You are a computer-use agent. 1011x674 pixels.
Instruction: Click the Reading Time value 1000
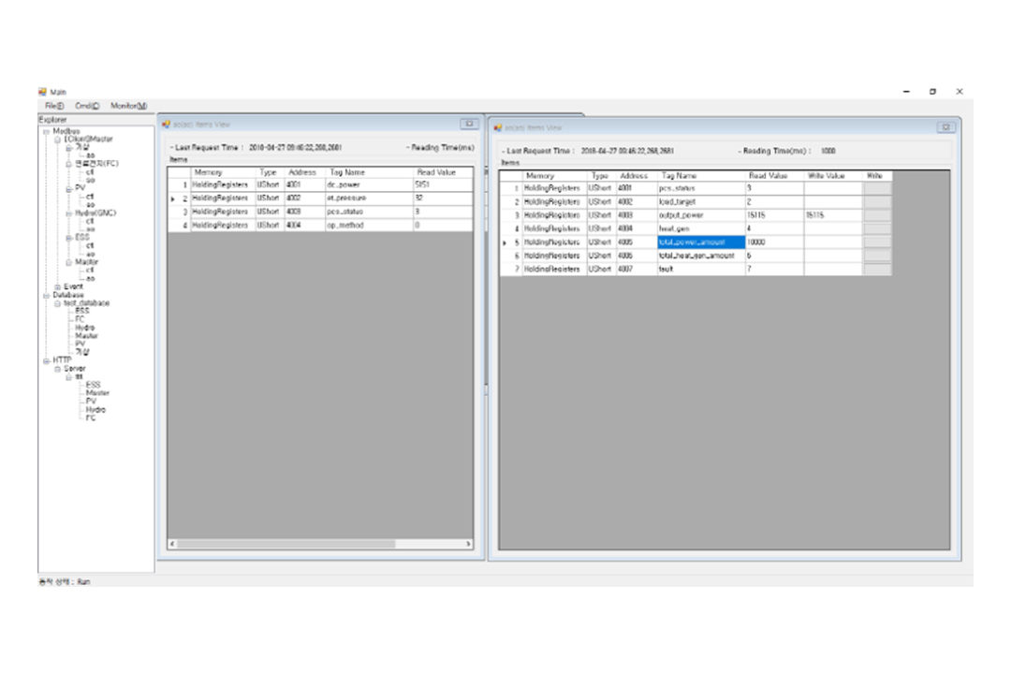tap(828, 151)
